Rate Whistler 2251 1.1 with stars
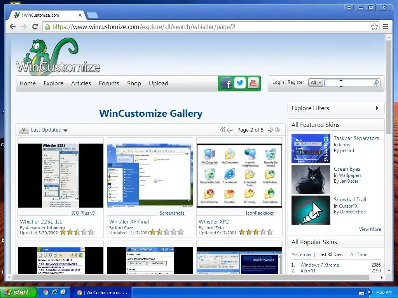The height and width of the screenshot is (298, 398). (77, 232)
